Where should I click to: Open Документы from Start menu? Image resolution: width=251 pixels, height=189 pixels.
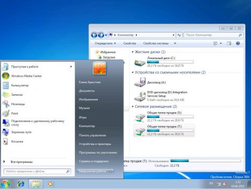tap(87, 91)
